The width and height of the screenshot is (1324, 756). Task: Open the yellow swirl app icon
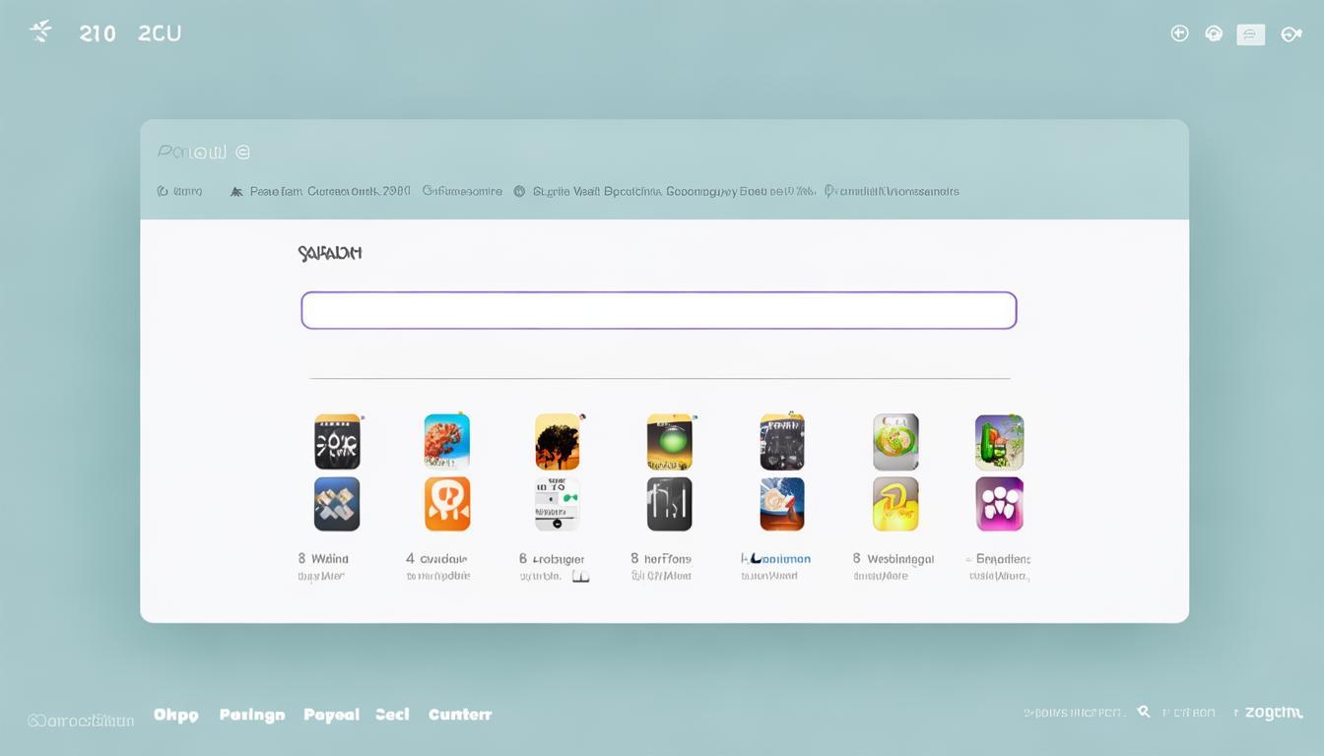pyautogui.click(x=895, y=503)
